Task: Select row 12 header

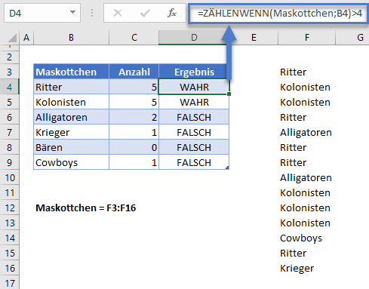Action: (x=10, y=208)
